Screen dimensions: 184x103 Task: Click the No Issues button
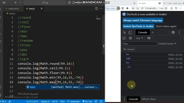(x=129, y=49)
